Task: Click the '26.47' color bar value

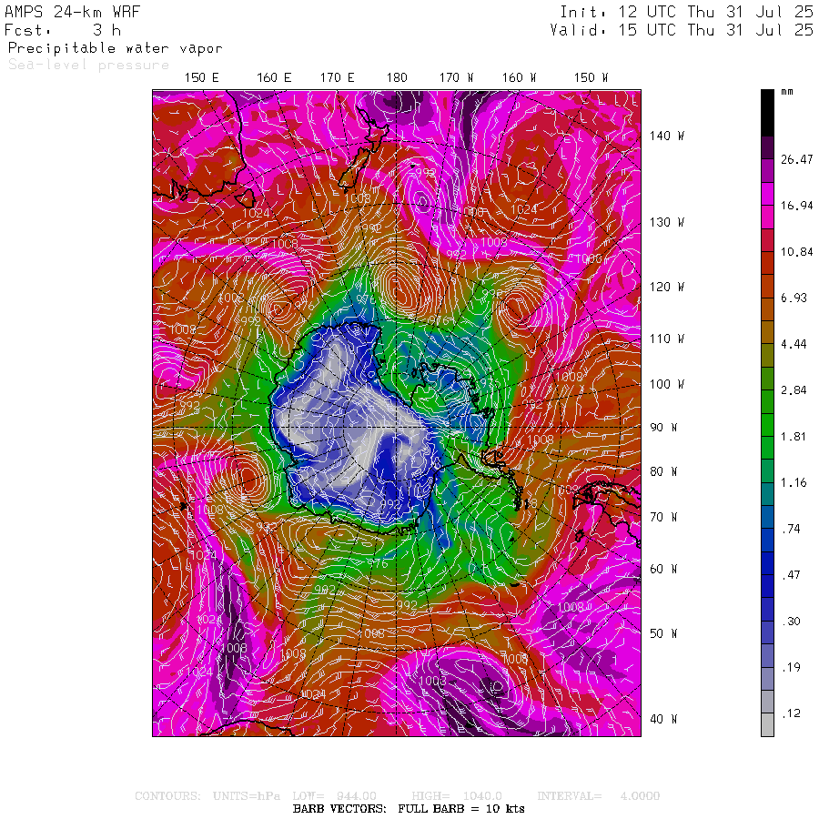Action: pyautogui.click(x=797, y=160)
